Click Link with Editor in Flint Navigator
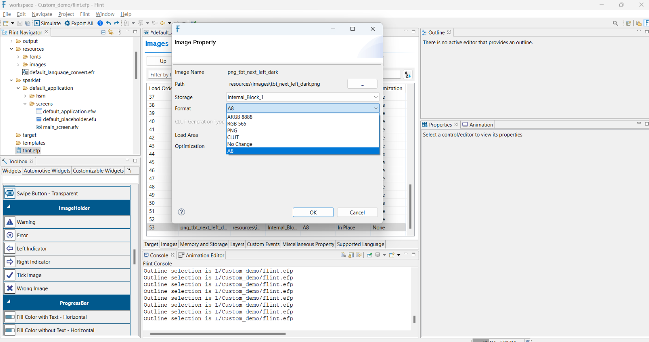The image size is (649, 342). click(x=111, y=32)
